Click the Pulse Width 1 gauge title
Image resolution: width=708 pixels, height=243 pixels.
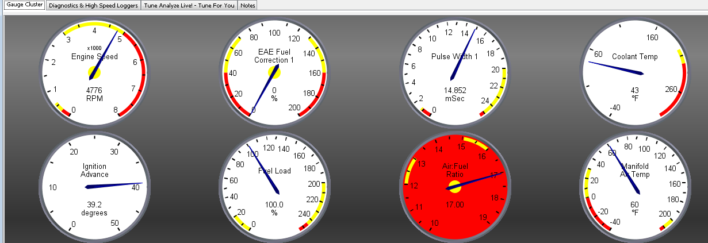point(454,56)
